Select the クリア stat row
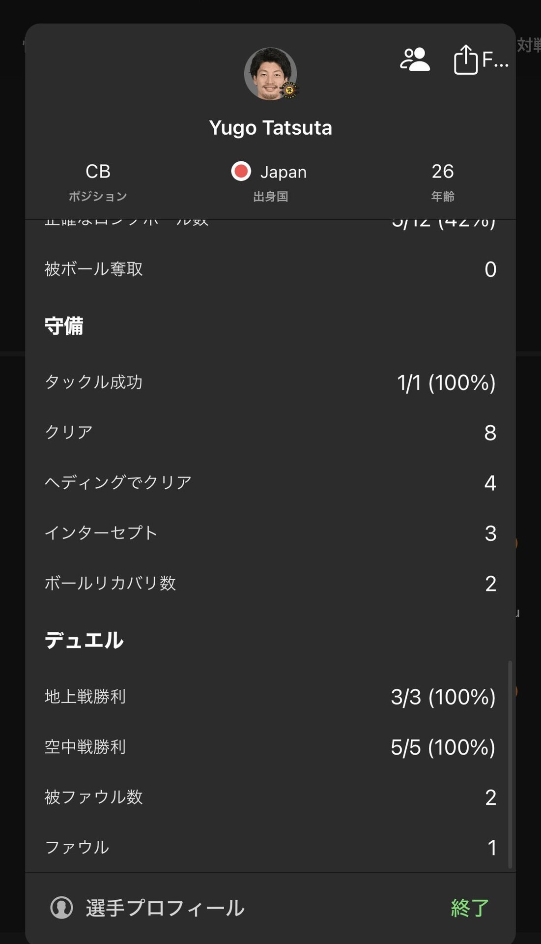Screen dimensions: 541x944 270,433
